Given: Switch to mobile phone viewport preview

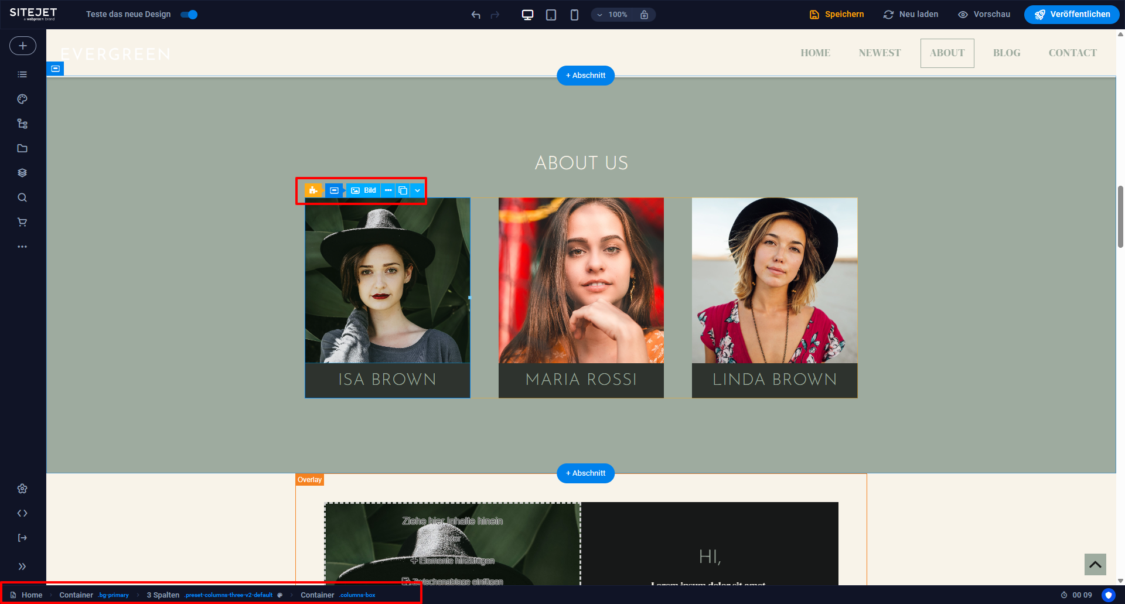Looking at the screenshot, I should [574, 15].
